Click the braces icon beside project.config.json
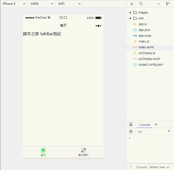The height and width of the screenshot is (170, 174). coord(135,65)
